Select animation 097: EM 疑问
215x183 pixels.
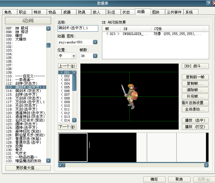pos(26,28)
